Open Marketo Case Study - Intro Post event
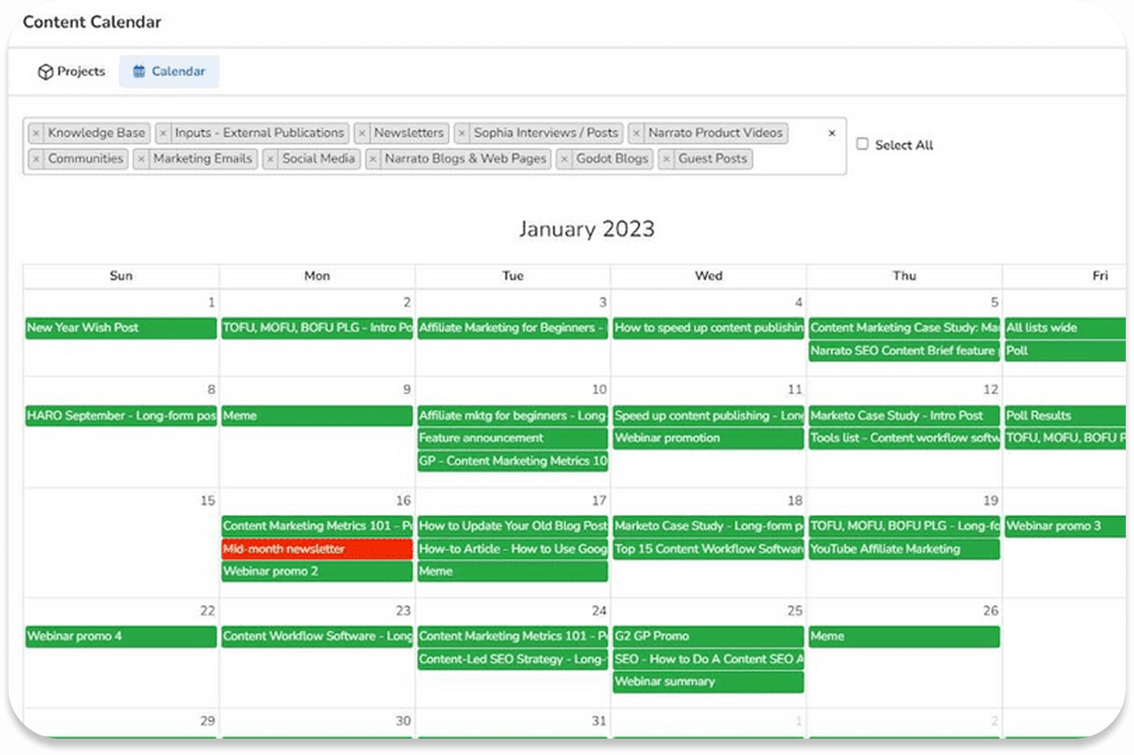This screenshot has width=1134, height=755. click(x=904, y=416)
